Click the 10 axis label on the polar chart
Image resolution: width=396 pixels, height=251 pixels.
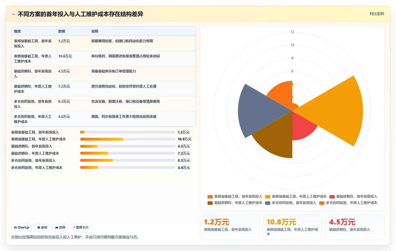coord(292,45)
